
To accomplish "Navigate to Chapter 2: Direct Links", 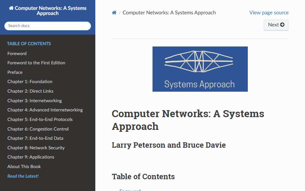I will pos(30,91).
